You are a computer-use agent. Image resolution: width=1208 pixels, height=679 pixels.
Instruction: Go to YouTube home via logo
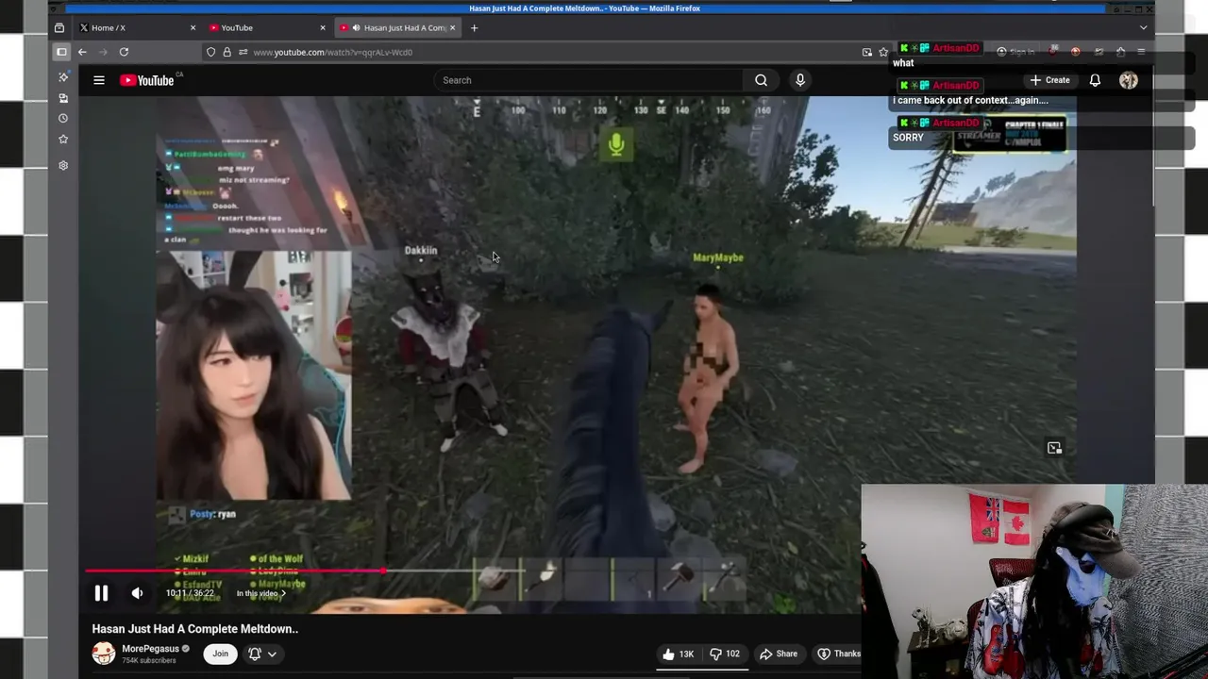[x=147, y=80]
